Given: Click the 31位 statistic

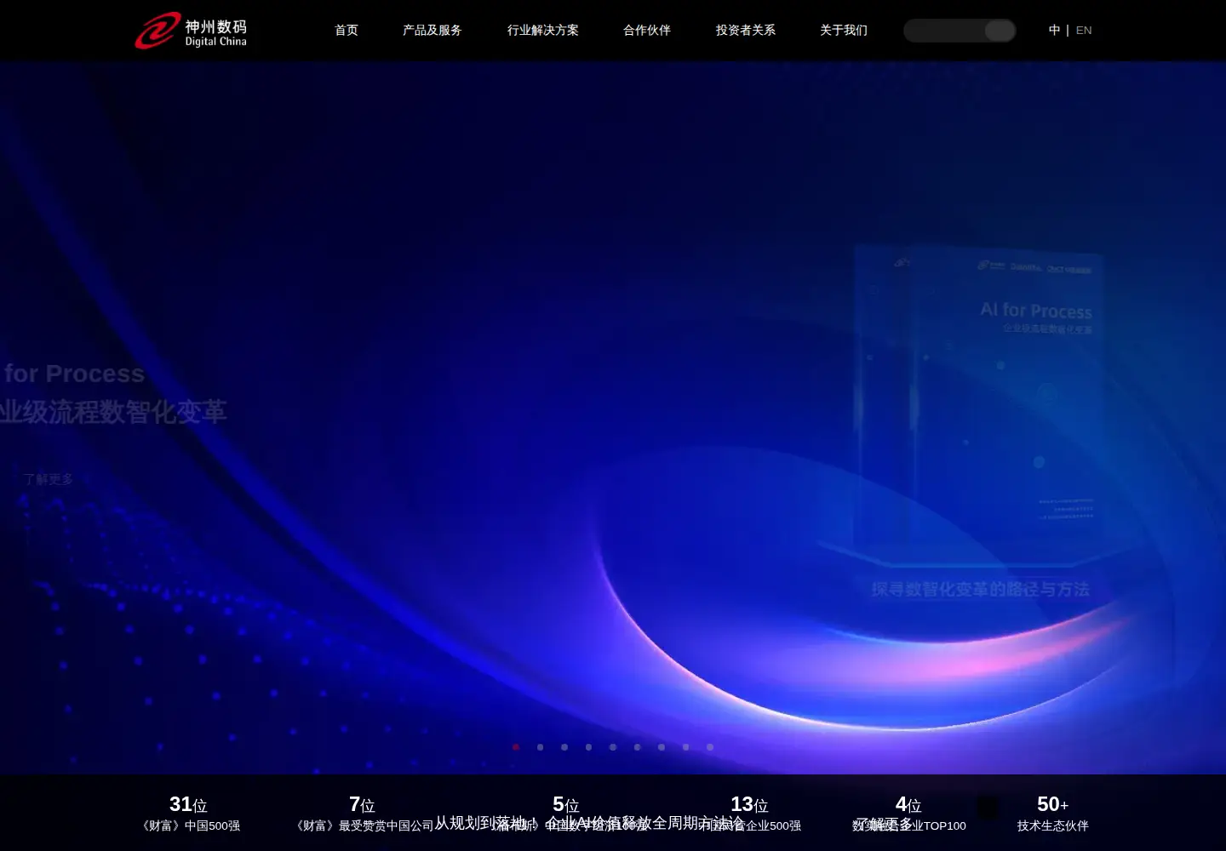Looking at the screenshot, I should tap(188, 804).
